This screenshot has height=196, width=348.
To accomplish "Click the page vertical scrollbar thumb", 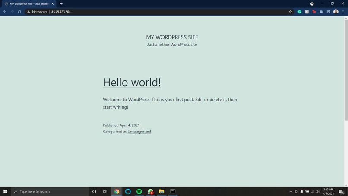I will click(x=346, y=70).
